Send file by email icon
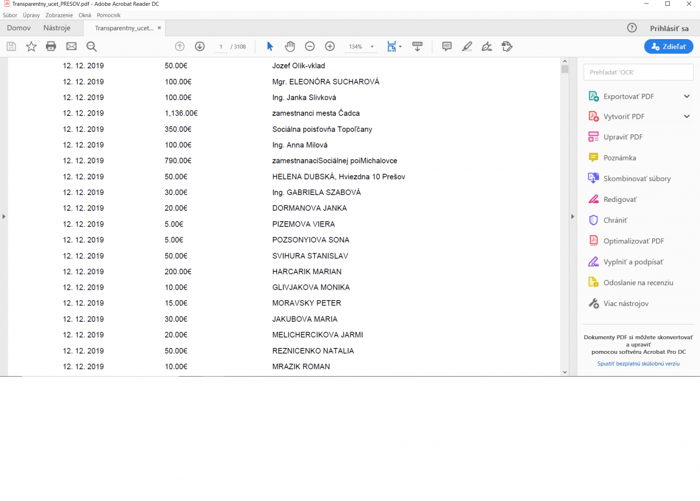The height and width of the screenshot is (501, 700). click(x=71, y=47)
